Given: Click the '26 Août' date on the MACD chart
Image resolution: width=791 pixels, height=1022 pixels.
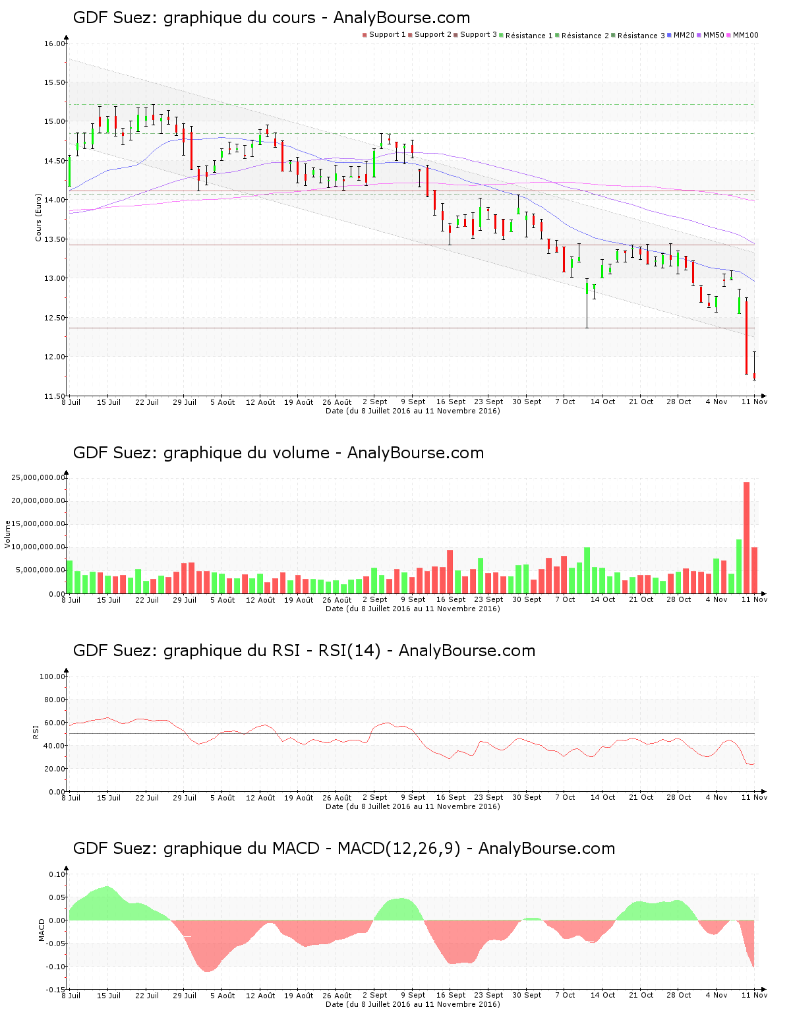Looking at the screenshot, I should tap(337, 995).
